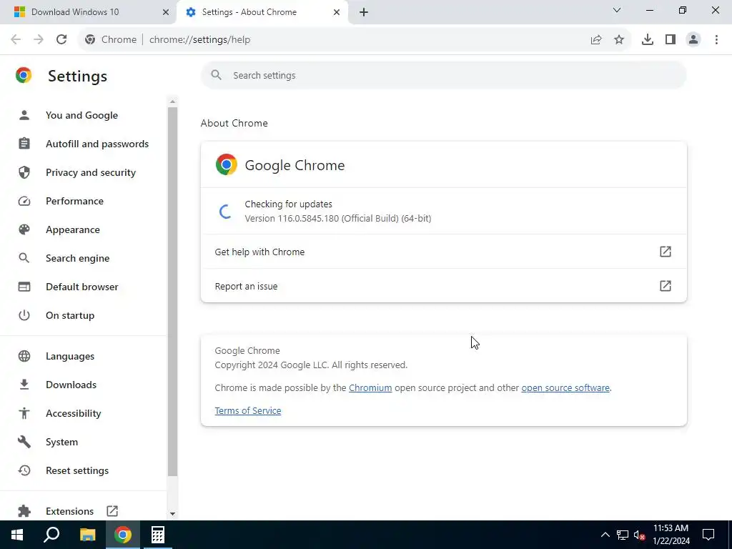Click the clipboard icon beside Autofill
The height and width of the screenshot is (549, 732).
coord(24,143)
